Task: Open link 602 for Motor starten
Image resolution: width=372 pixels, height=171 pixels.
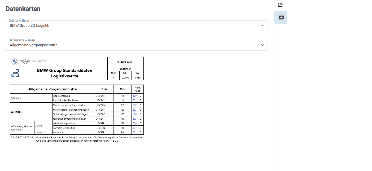Action: [x=134, y=105]
